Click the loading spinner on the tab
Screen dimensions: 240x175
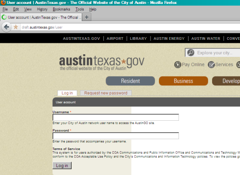[4, 17]
